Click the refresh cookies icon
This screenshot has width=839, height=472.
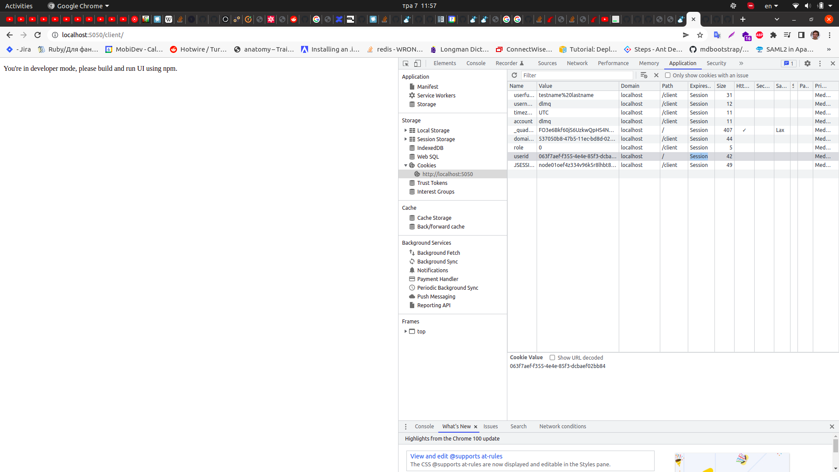[x=514, y=75]
